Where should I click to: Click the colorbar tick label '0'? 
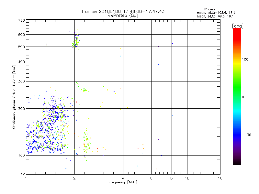pos(243,97)
